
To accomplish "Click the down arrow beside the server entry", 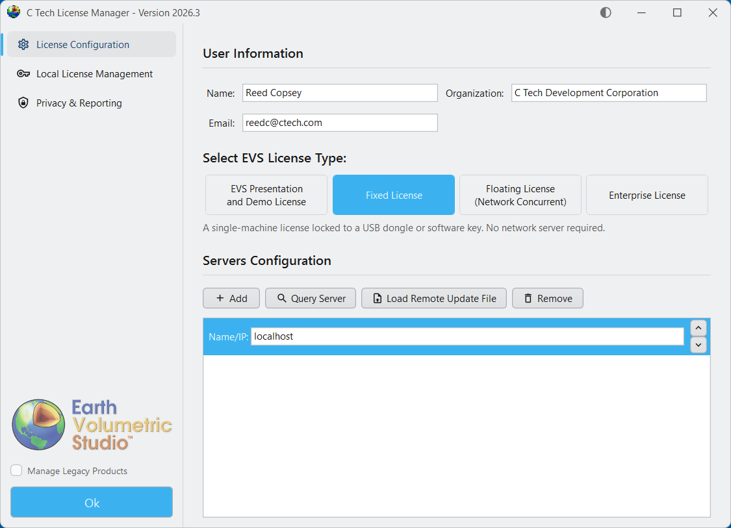I will 698,345.
